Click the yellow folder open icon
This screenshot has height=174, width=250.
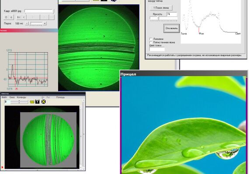(32, 102)
